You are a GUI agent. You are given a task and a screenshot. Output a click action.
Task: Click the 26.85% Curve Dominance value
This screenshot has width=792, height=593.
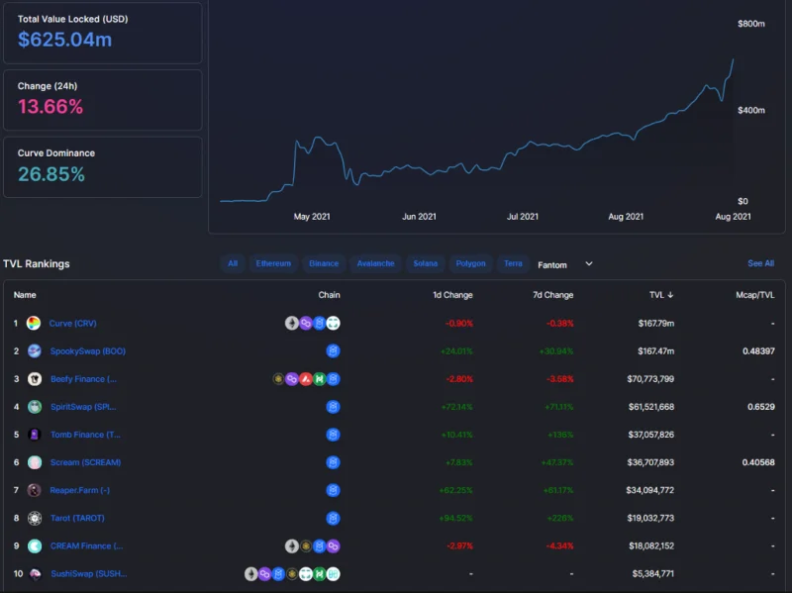coord(51,174)
